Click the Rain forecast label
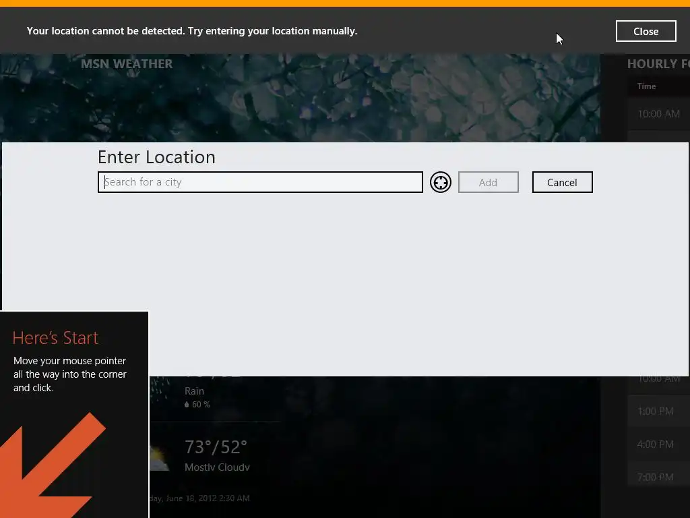690x518 pixels. (194, 391)
